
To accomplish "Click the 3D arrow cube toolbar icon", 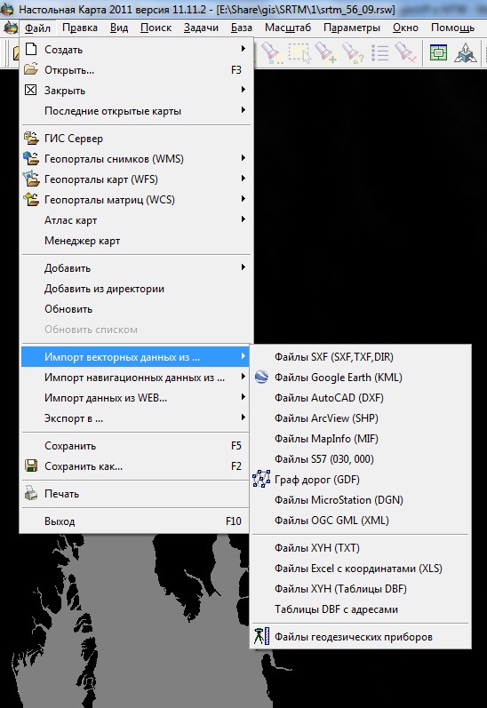I will (x=466, y=52).
